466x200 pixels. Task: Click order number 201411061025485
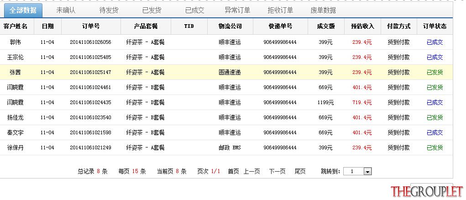91,58
